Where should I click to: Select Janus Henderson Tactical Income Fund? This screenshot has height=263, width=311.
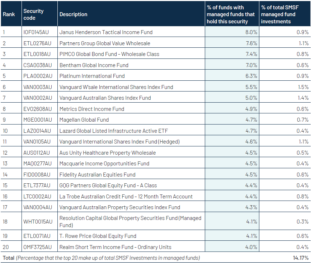point(106,32)
